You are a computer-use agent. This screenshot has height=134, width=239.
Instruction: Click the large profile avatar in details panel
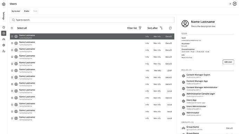point(185,24)
